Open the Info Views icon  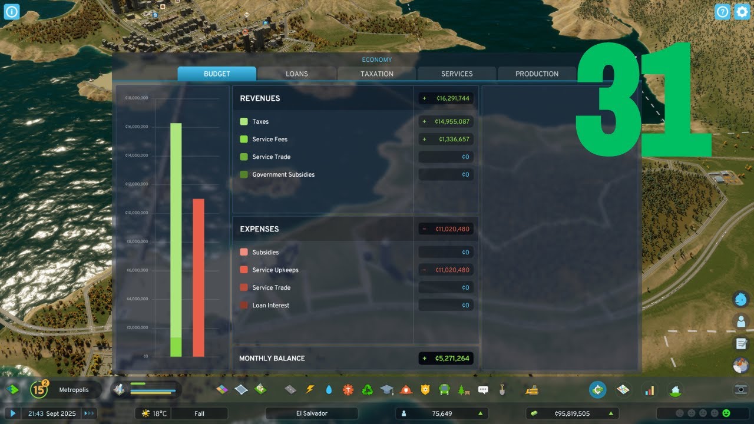[12, 12]
